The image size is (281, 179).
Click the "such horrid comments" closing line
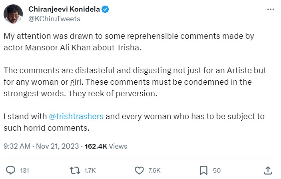[46, 128]
